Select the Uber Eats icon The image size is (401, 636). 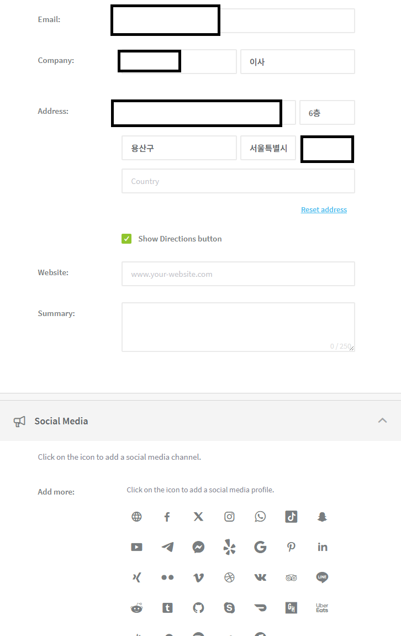[x=323, y=608]
